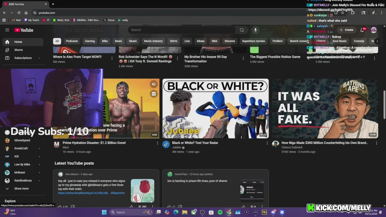Toggle captions on Prime Hydration preview
Image resolution: width=386 pixels, height=217 pixels.
(154, 94)
